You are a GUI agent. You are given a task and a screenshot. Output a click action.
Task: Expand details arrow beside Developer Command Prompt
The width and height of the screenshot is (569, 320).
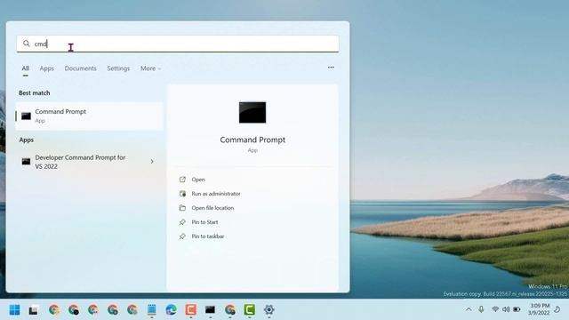pos(152,162)
